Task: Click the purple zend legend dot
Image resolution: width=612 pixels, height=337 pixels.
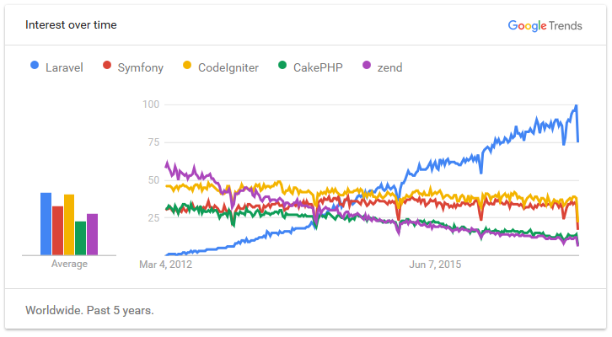Action: 366,67
